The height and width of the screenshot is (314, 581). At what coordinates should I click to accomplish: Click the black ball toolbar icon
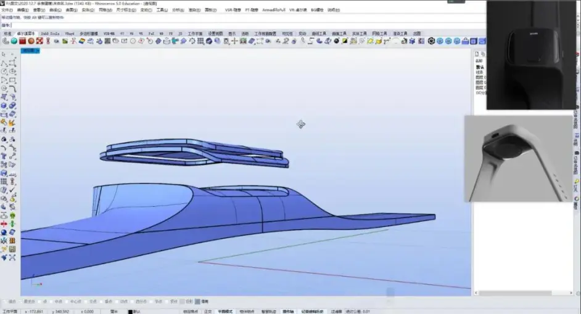click(336, 41)
